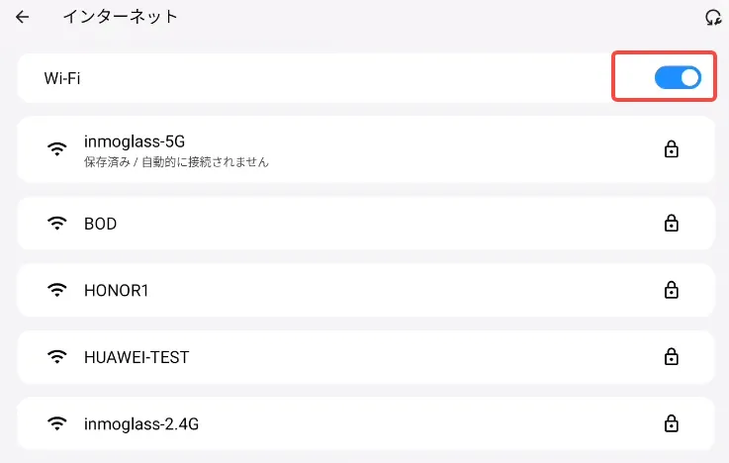Click the Wi-Fi signal icon beside inmoglass-5G
Viewport: 729px width, 463px height.
[x=57, y=149]
